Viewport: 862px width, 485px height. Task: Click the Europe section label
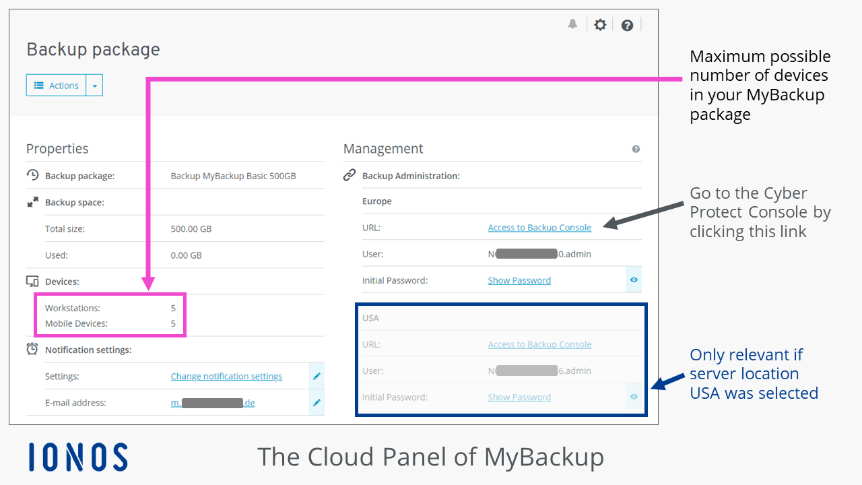point(377,201)
